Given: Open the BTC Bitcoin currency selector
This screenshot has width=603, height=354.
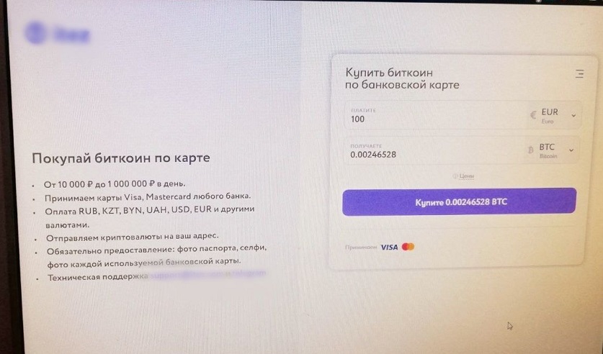Looking at the screenshot, I should tap(551, 150).
